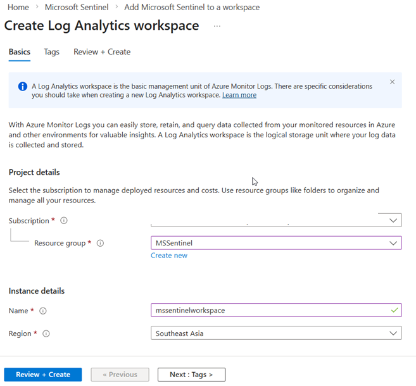
Task: Open the Resource group dropdown showing MSSentinel
Action: point(276,243)
